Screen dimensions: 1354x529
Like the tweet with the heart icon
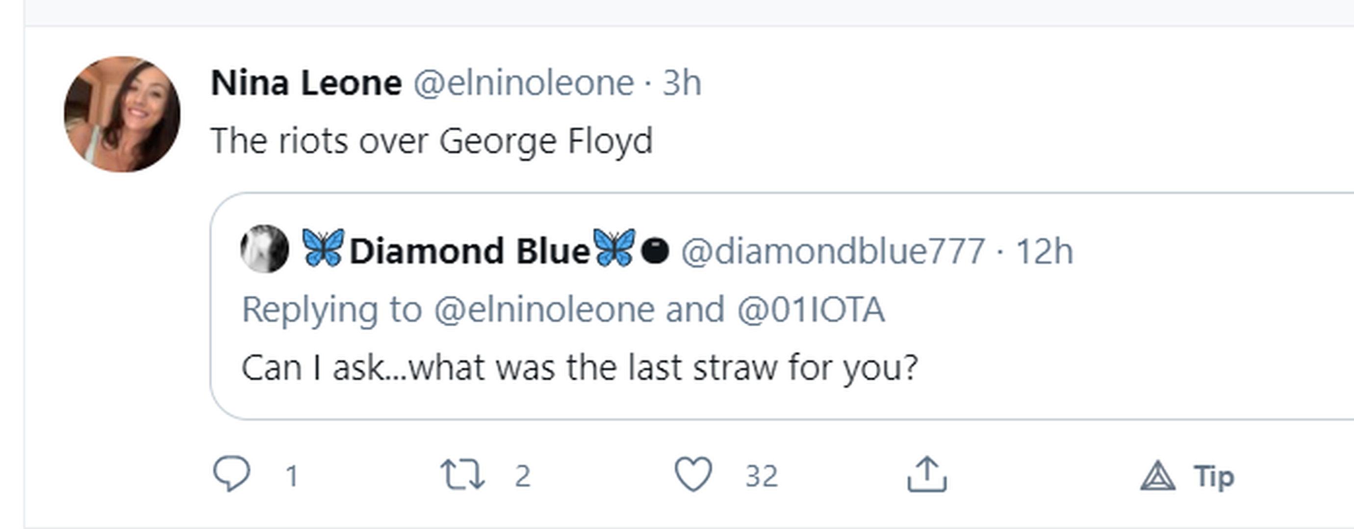point(693,474)
